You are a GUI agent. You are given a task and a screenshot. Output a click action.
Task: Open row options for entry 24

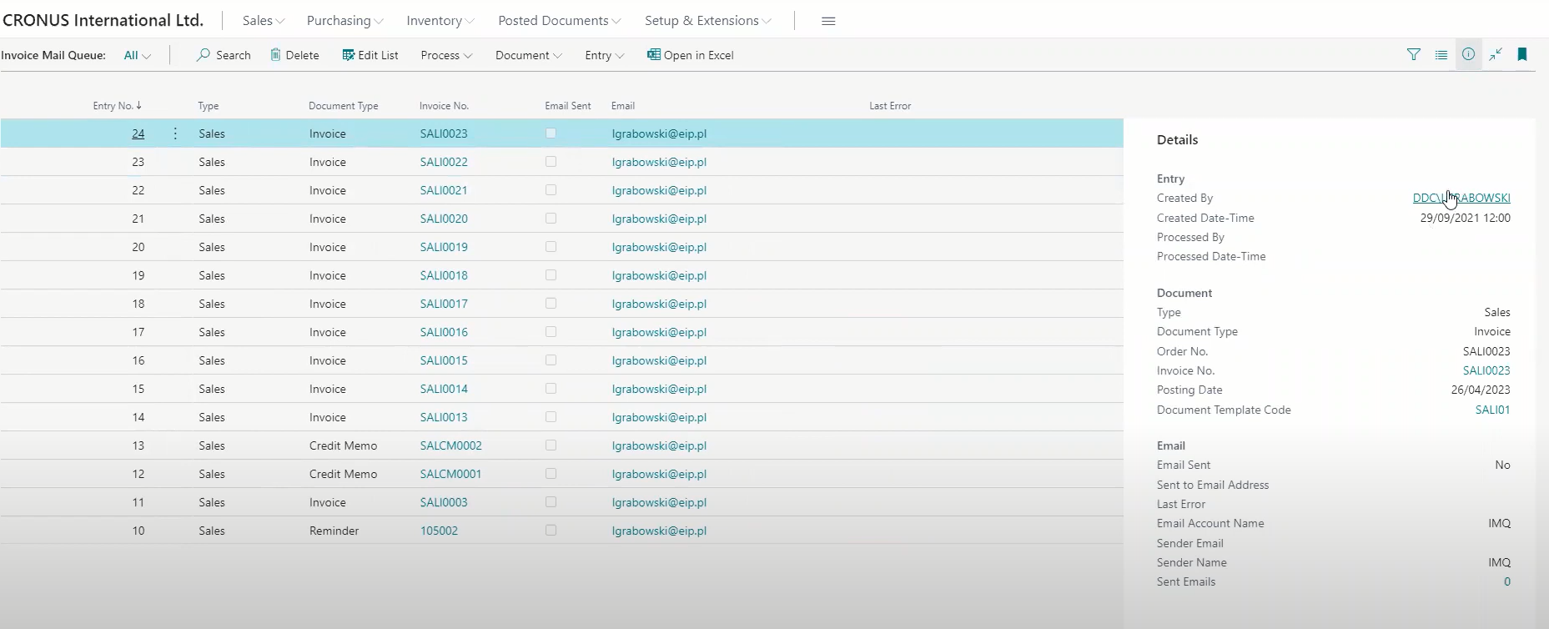(175, 133)
